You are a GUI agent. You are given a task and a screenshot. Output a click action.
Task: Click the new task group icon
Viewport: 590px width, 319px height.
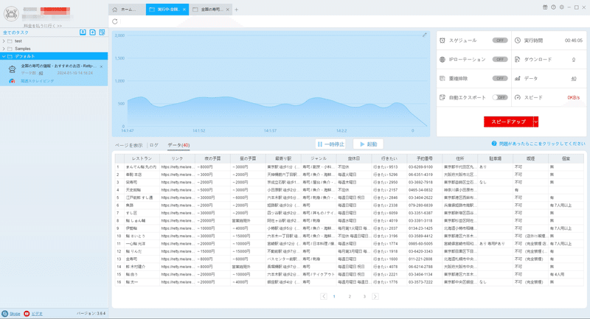click(x=93, y=32)
